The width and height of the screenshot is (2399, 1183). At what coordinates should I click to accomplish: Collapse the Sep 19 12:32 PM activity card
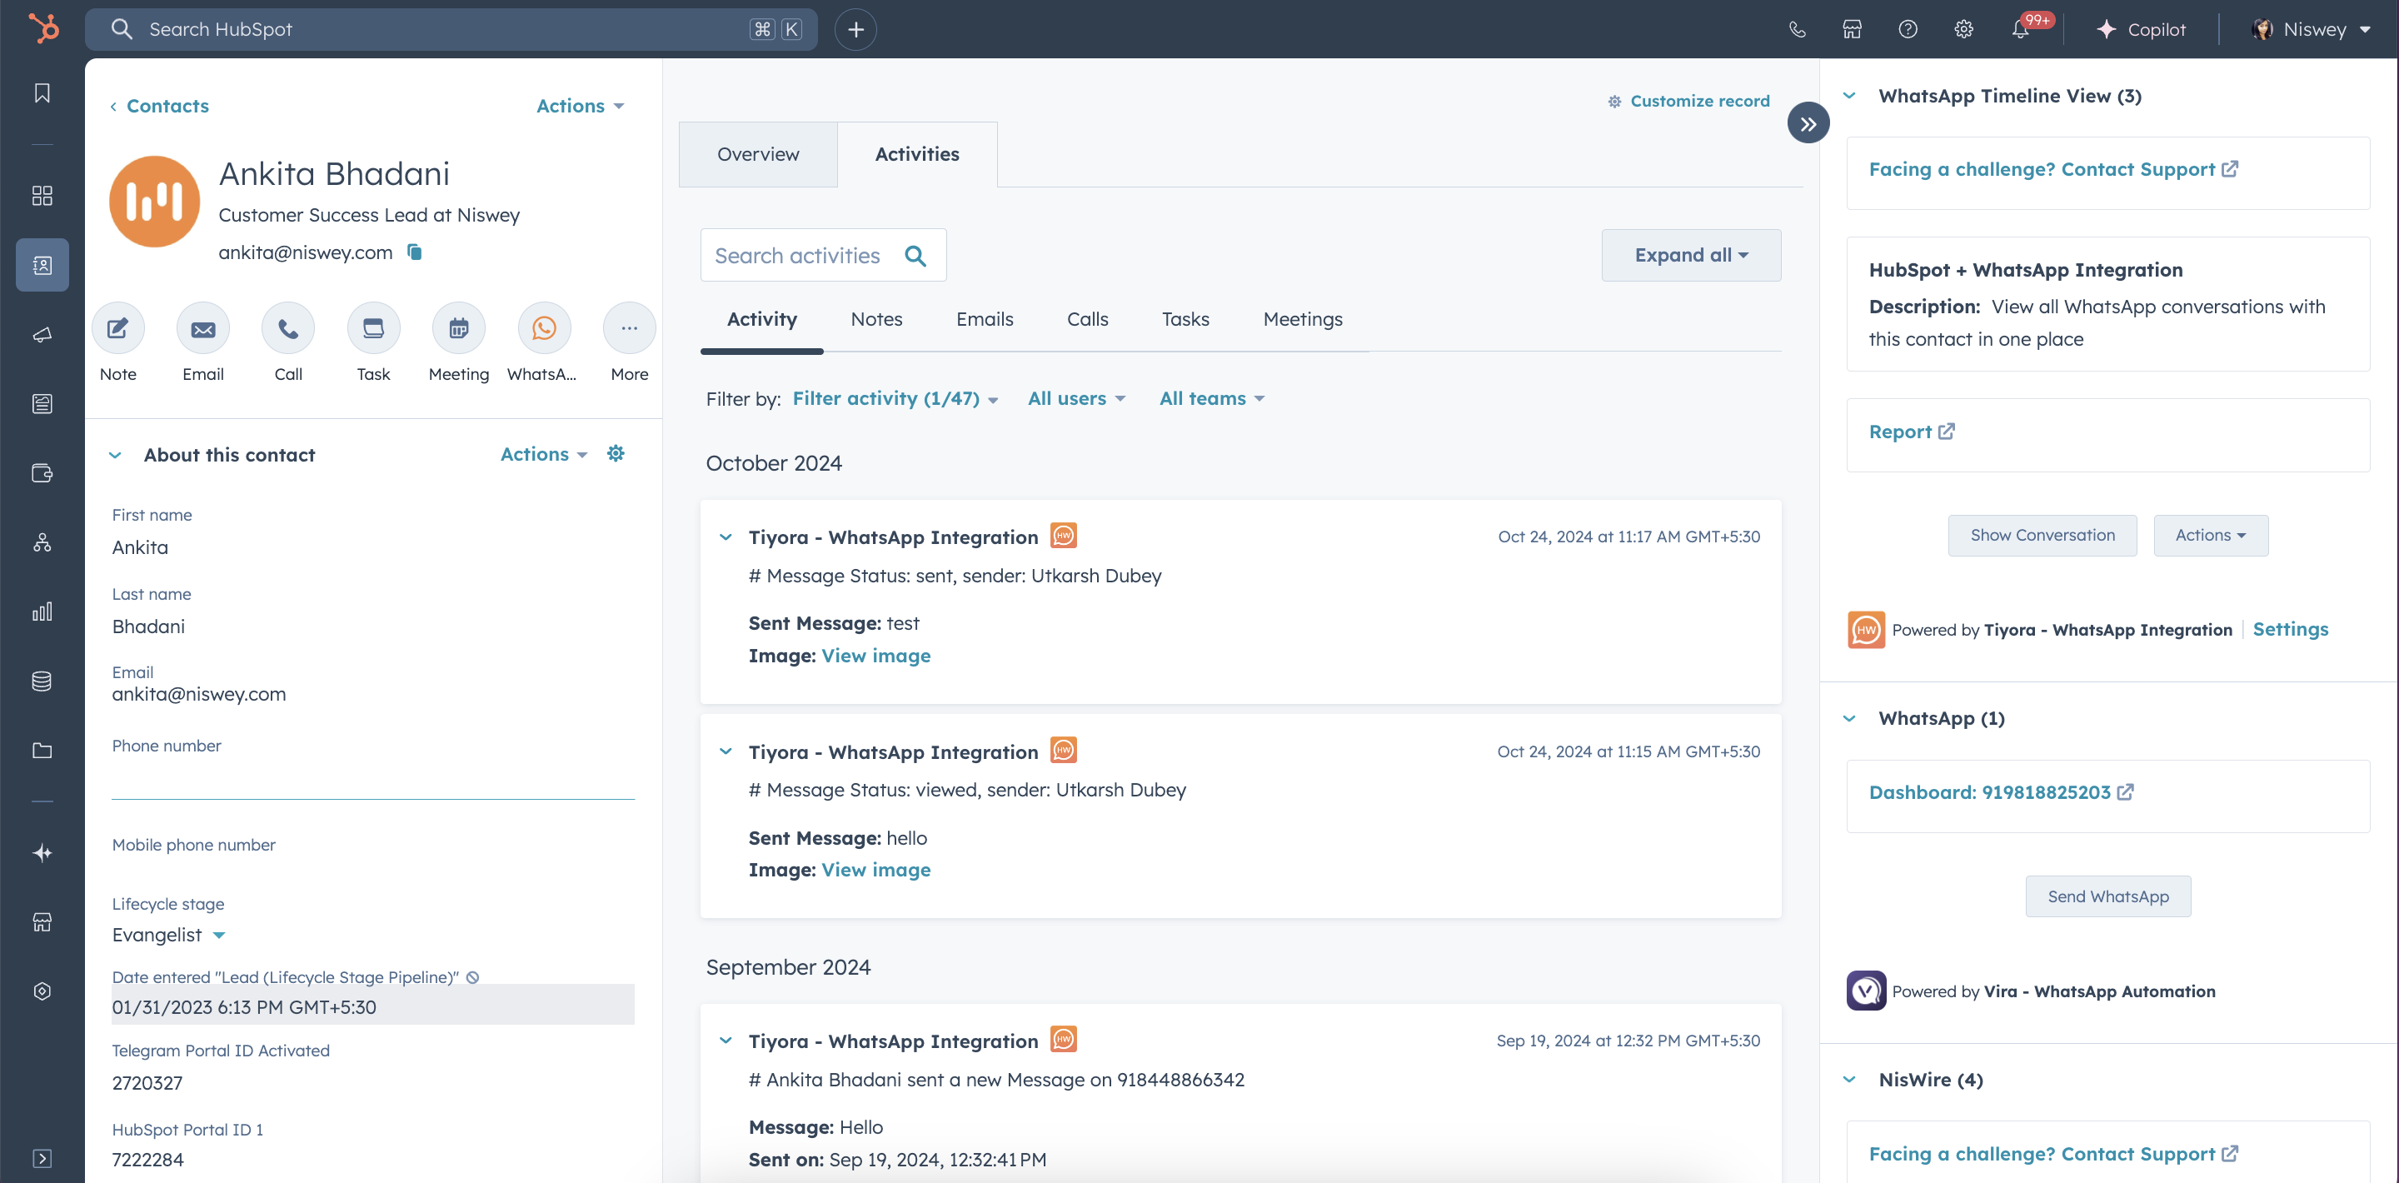(x=726, y=1041)
